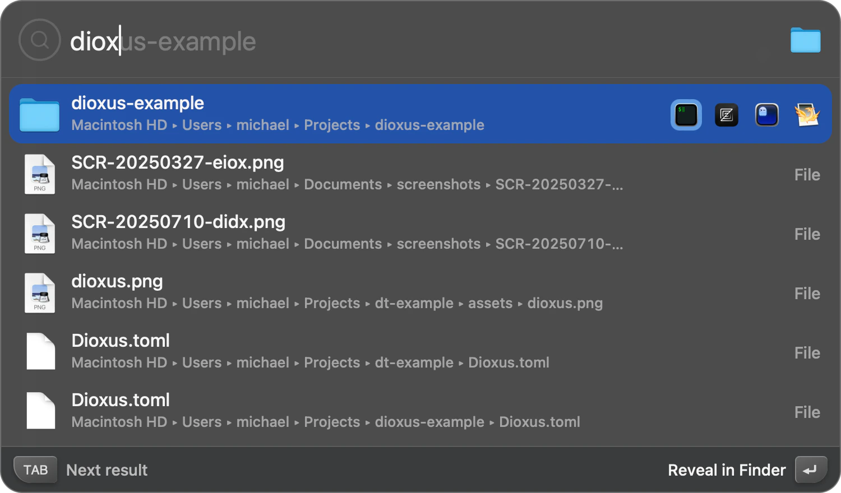Viewport: 841px width, 493px height.
Task: Click the Phoenix Slides app icon
Action: pyautogui.click(x=807, y=115)
